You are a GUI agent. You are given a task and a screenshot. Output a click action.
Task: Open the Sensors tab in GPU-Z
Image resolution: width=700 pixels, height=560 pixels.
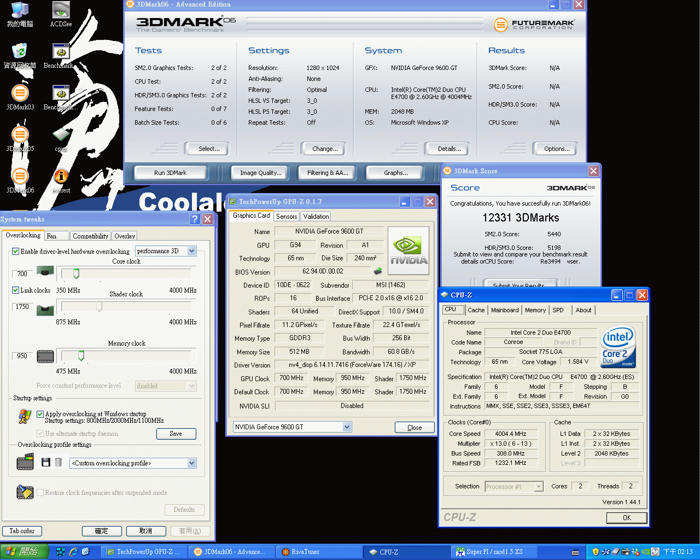tap(287, 217)
